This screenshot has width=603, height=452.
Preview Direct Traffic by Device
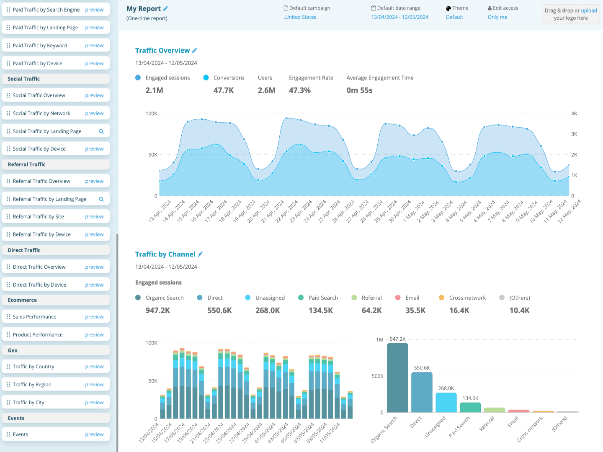click(x=94, y=285)
